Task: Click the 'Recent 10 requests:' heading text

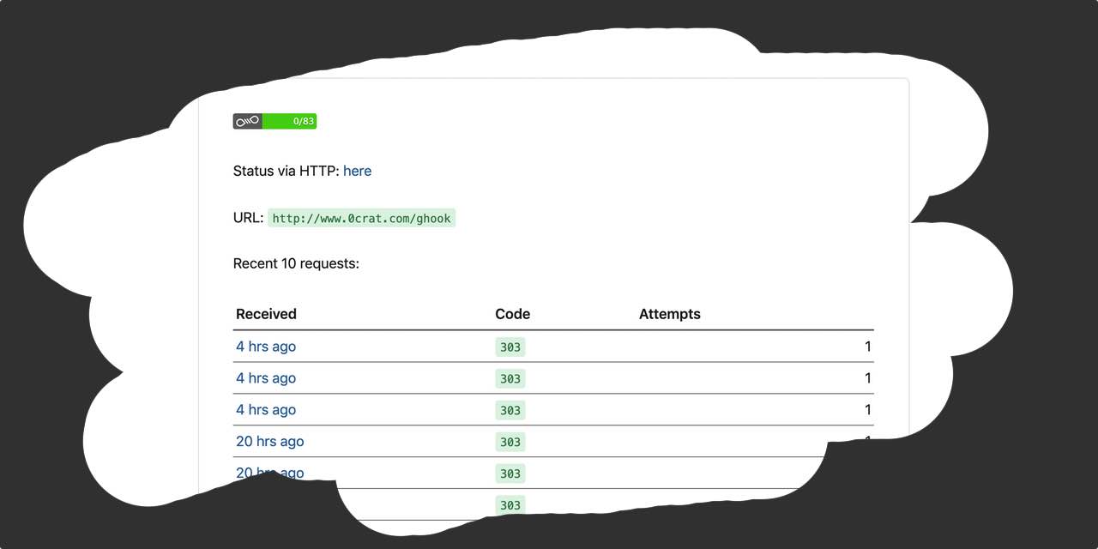Action: pos(296,263)
